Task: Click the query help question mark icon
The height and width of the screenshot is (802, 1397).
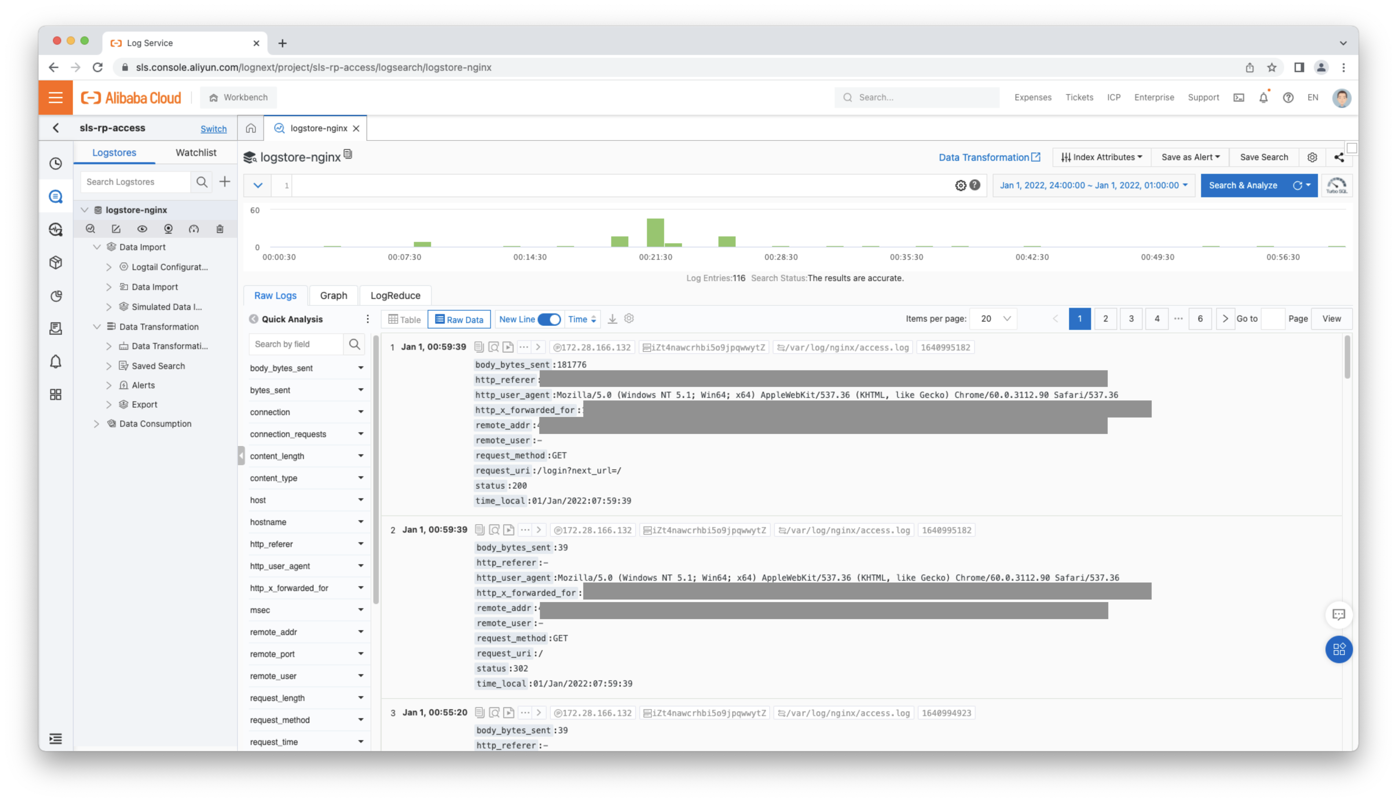Action: tap(975, 185)
